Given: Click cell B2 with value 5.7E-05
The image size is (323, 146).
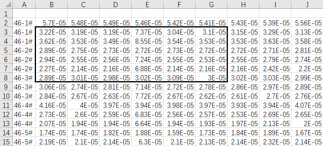Looking at the screenshot, I should click(52, 23).
